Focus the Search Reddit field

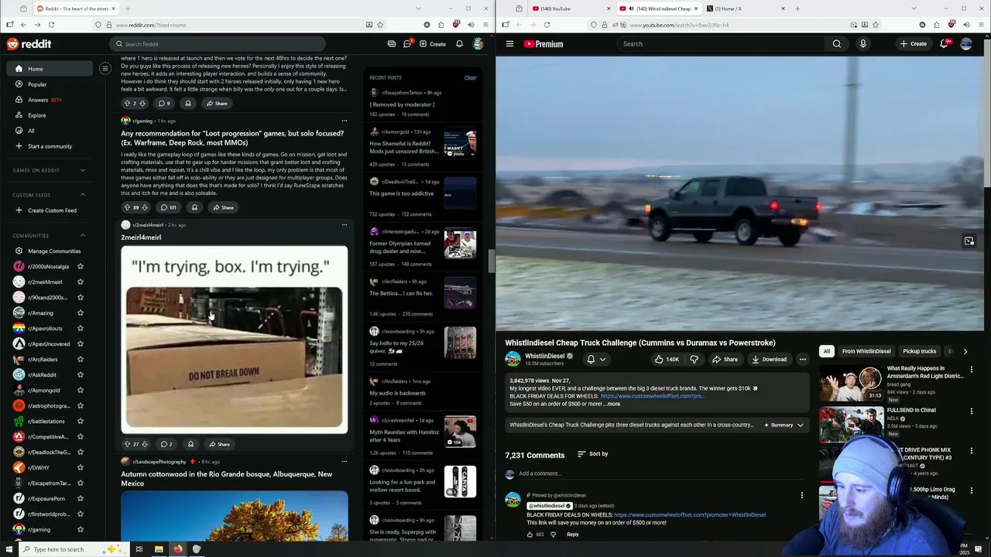point(218,44)
